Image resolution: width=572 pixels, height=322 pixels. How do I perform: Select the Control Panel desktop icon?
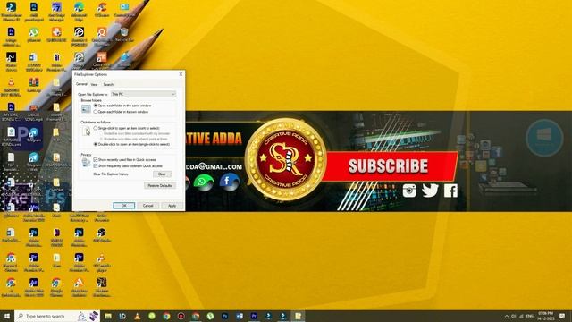[x=124, y=10]
